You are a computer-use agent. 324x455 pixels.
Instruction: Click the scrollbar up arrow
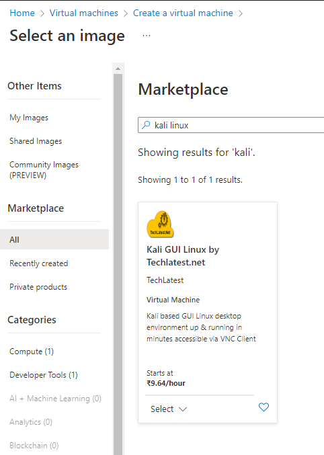click(118, 69)
